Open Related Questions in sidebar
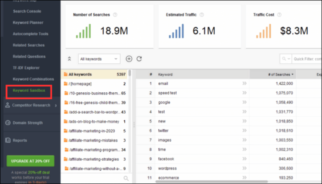This screenshot has height=184, width=322. [29, 56]
